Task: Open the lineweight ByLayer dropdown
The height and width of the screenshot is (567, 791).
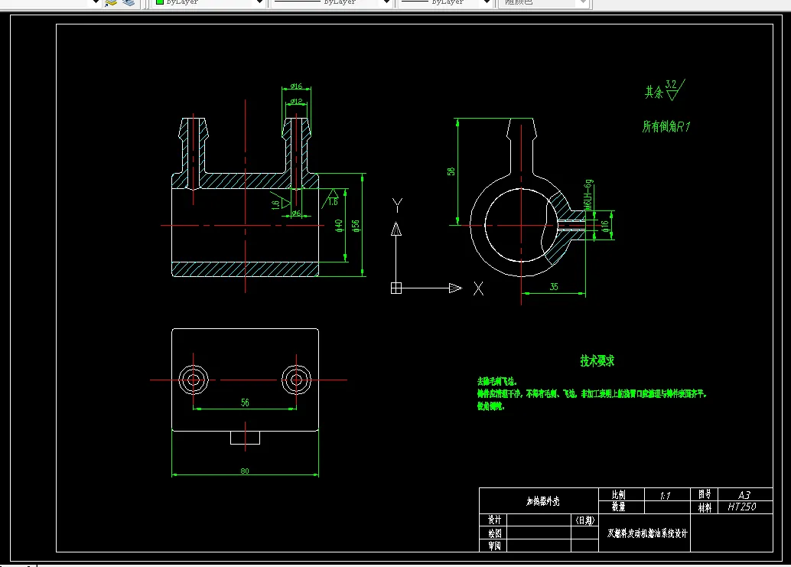Action: [x=446, y=2]
